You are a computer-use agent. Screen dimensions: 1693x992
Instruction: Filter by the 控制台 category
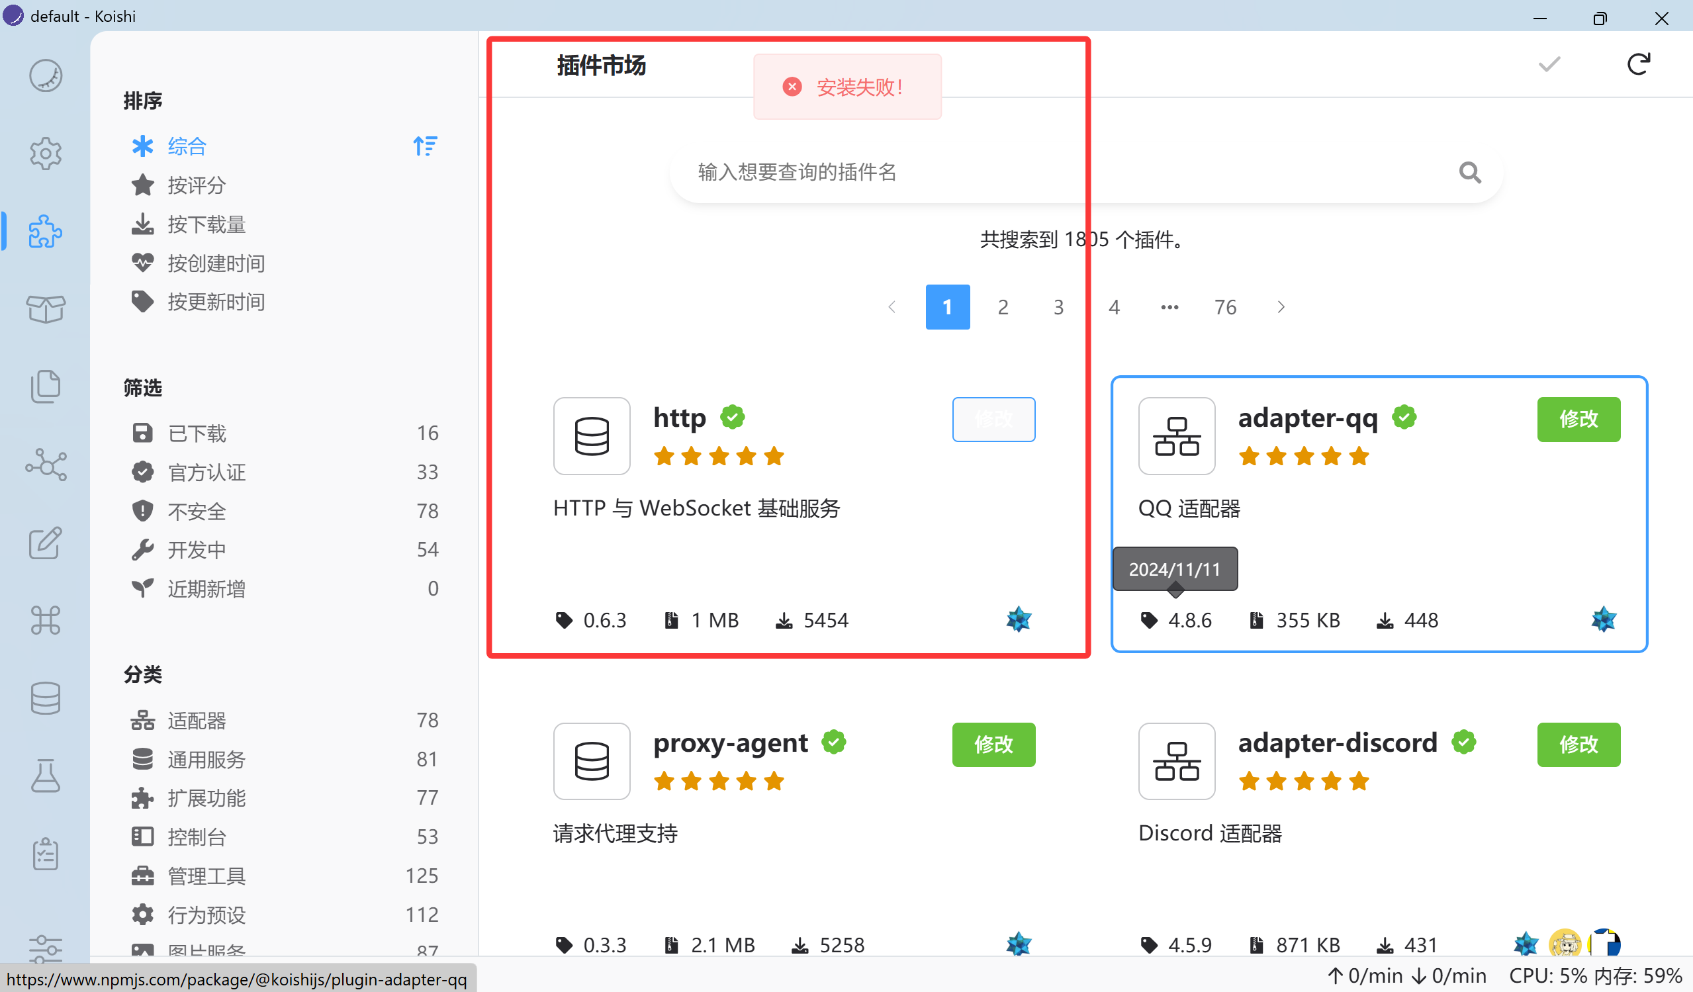point(284,837)
